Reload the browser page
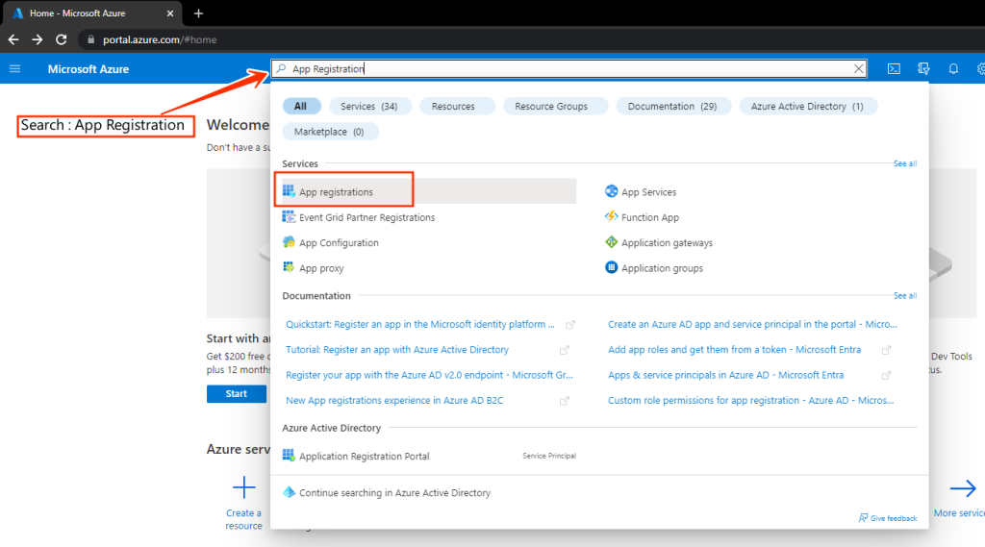Screen dimensions: 985x547 [x=62, y=39]
